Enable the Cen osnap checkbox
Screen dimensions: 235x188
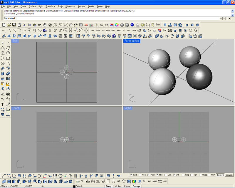[165, 175]
